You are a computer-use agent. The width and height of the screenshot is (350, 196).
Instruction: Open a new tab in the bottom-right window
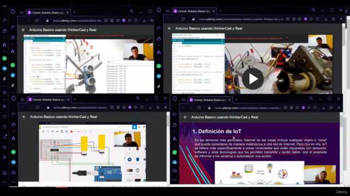pyautogui.click(x=236, y=100)
